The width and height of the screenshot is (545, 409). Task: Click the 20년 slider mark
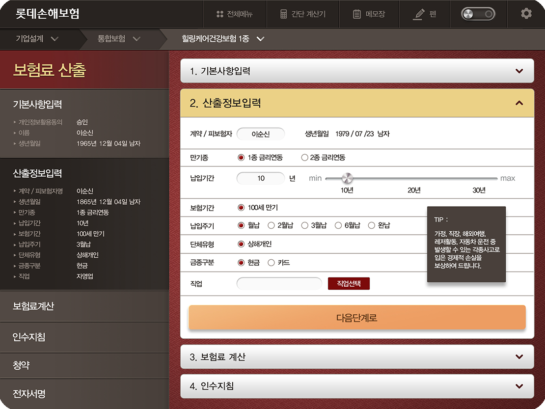(x=414, y=190)
